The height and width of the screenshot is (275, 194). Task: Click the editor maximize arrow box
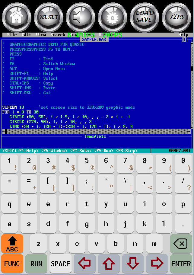pyautogui.click(x=184, y=40)
